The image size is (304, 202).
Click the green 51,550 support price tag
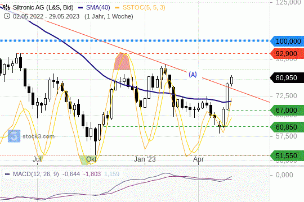point(287,155)
